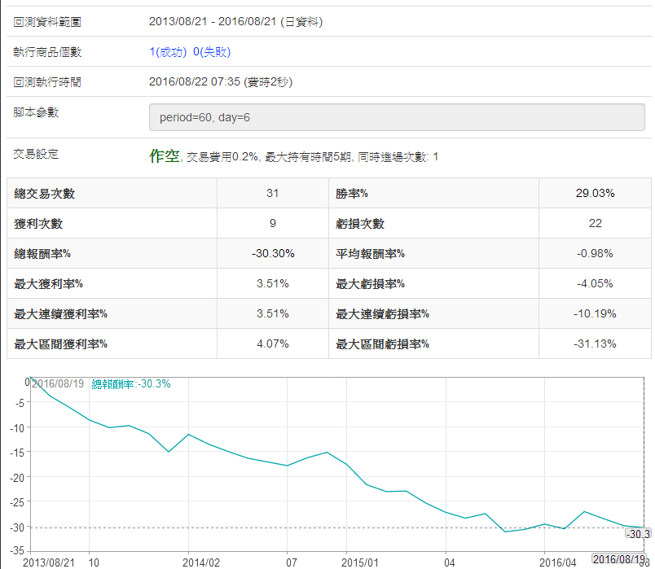
Task: Click the 勝率% value 29.03%
Action: click(595, 193)
